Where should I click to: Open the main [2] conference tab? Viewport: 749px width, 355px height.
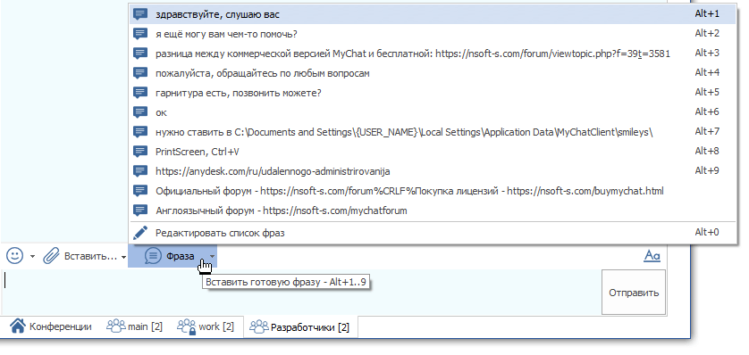pyautogui.click(x=134, y=326)
